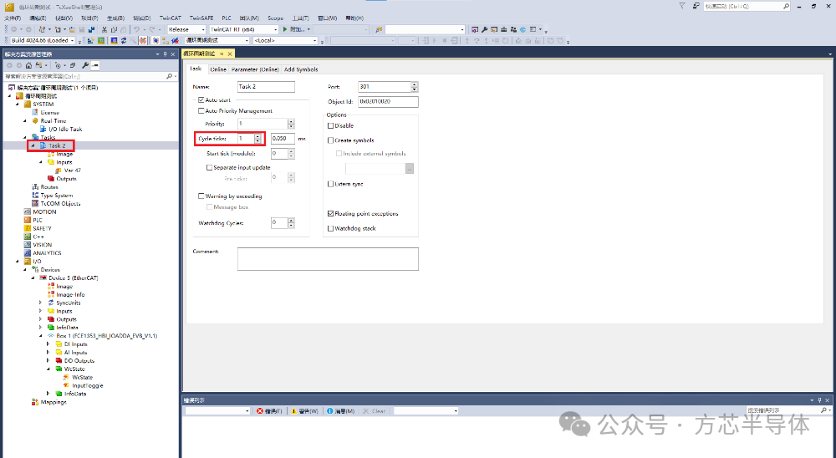Image resolution: width=836 pixels, height=458 pixels.
Task: Click the green Restart TwinCAT Run Mode icon
Action: coord(101,40)
